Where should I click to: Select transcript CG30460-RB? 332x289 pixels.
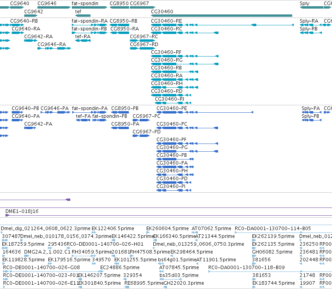click(x=166, y=68)
